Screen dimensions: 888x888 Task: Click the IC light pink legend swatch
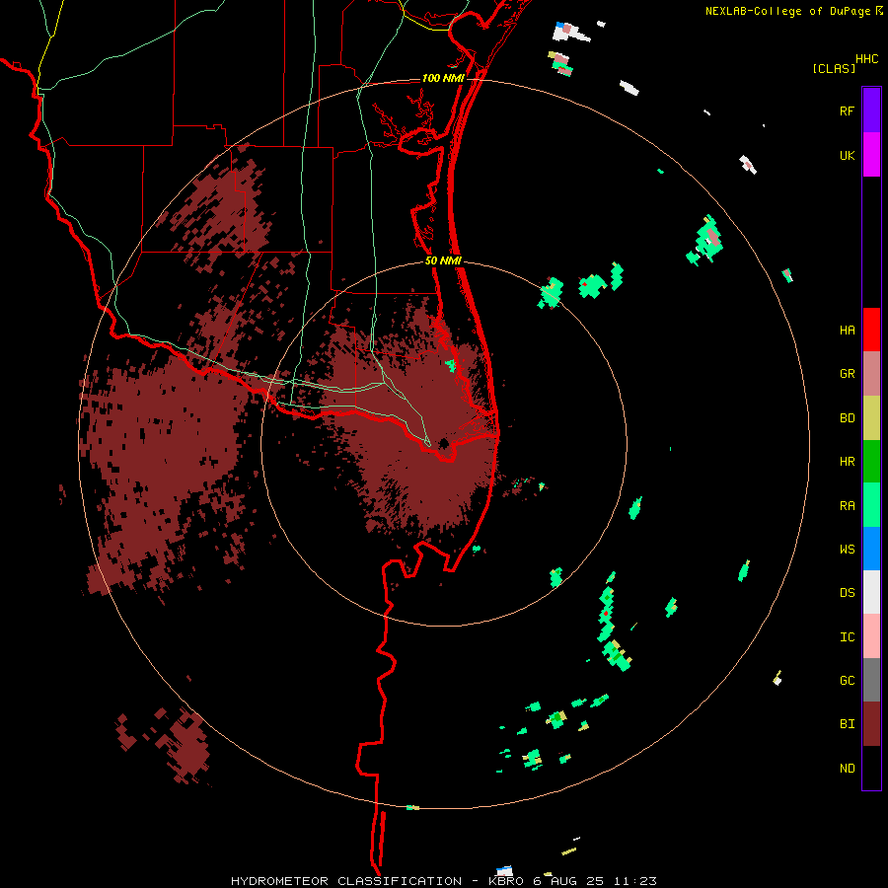coord(871,636)
